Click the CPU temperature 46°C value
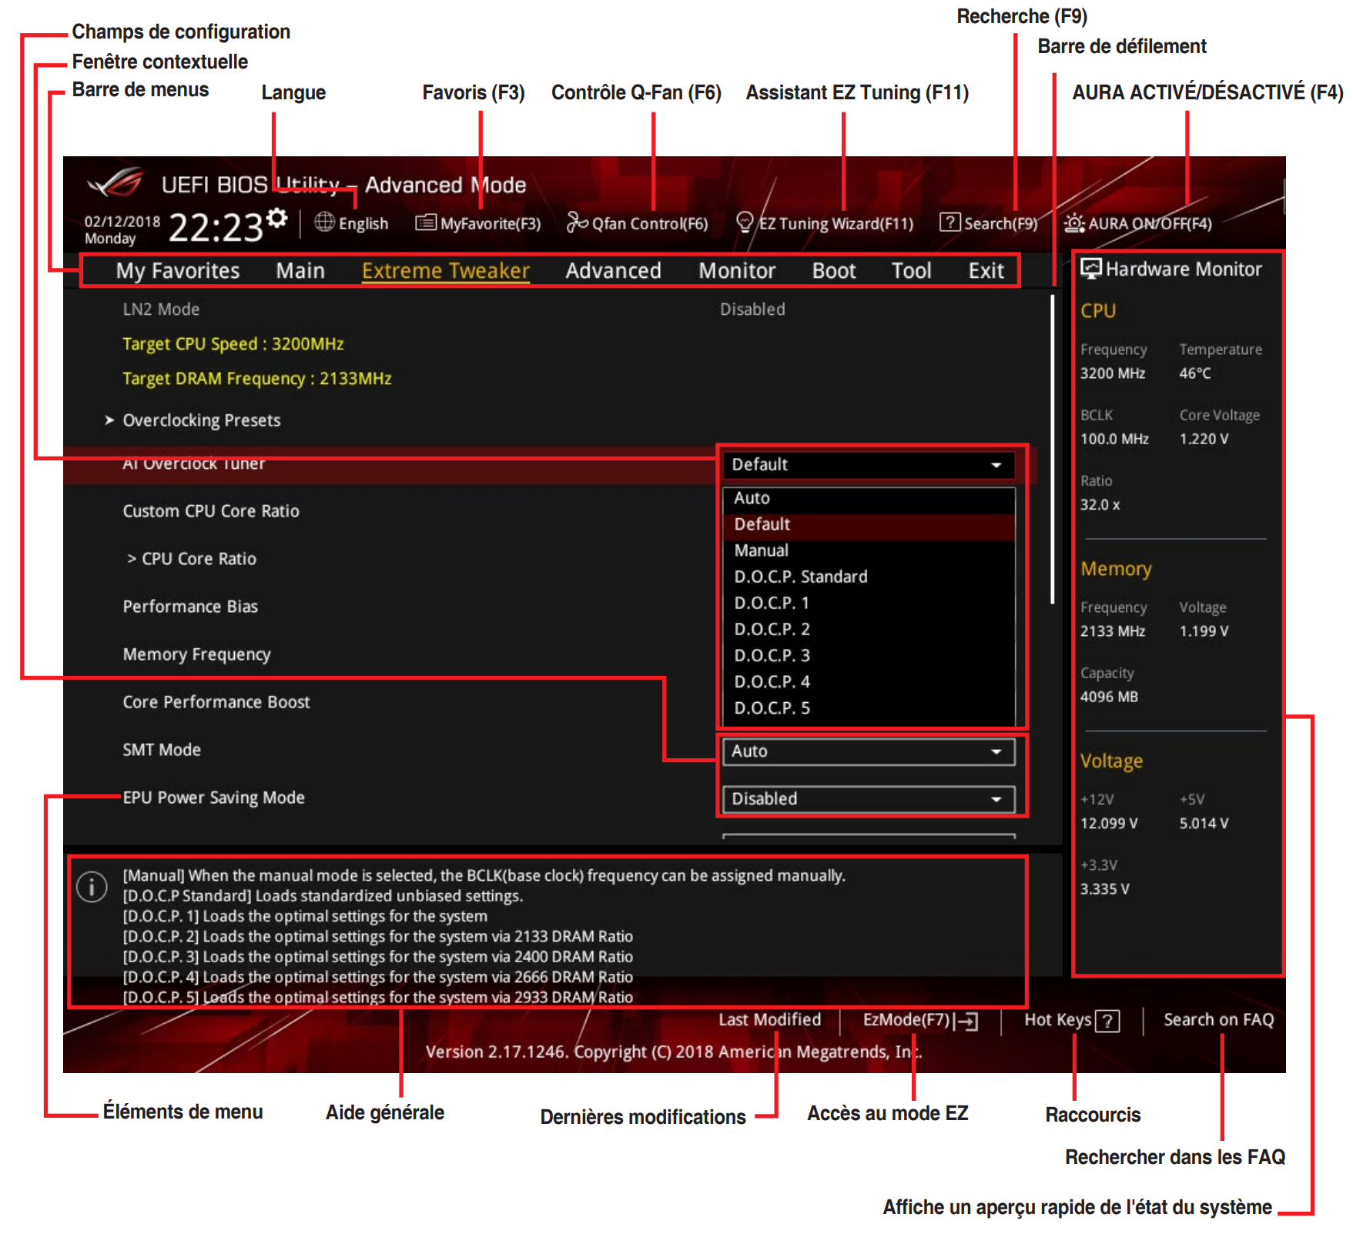This screenshot has height=1234, width=1353. coord(1195,373)
